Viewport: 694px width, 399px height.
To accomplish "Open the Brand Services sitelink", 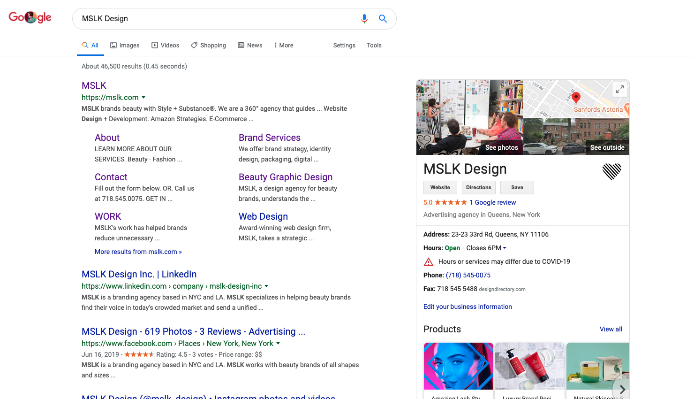I will coord(270,138).
